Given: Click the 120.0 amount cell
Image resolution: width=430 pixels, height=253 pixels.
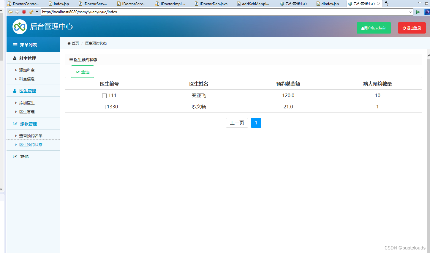Looking at the screenshot, I should pyautogui.click(x=288, y=95).
